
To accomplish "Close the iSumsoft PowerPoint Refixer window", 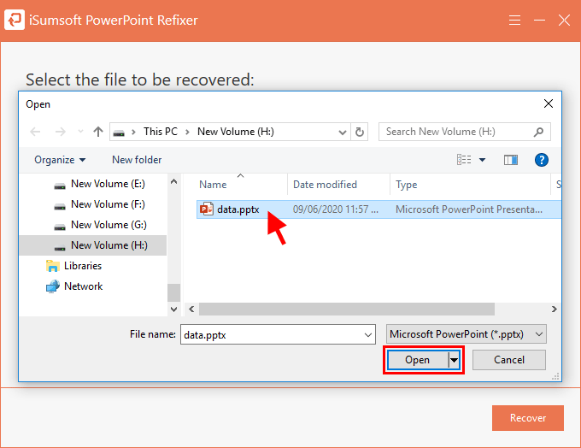I will 564,20.
